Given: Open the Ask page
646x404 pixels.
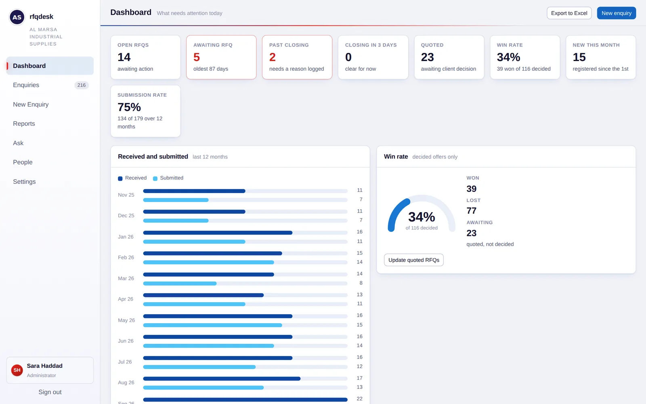Looking at the screenshot, I should point(50,143).
